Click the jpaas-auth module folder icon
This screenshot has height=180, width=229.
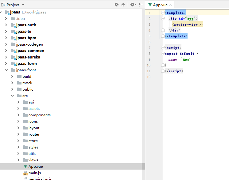(13, 25)
